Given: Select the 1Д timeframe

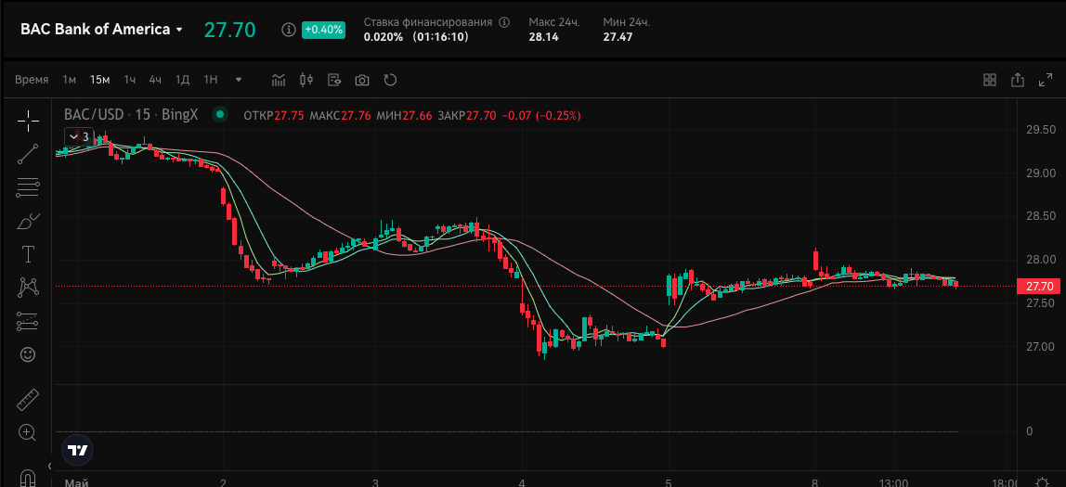Looking at the screenshot, I should [x=182, y=80].
